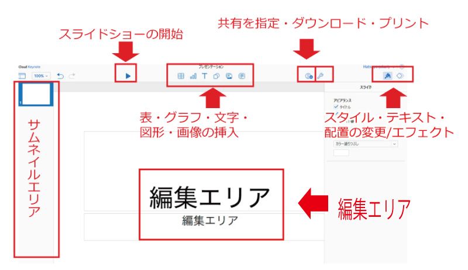Open the 100% zoom dropdown
The width and height of the screenshot is (468, 270).
41,76
